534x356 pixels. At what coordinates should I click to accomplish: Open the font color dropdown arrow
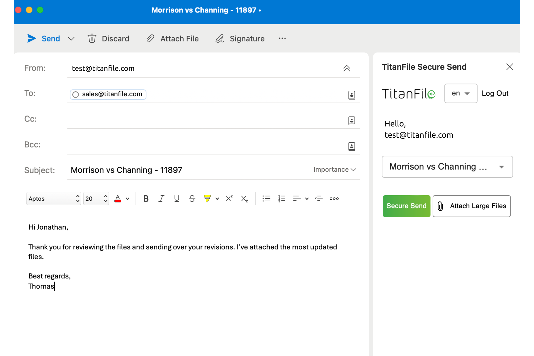click(x=128, y=198)
